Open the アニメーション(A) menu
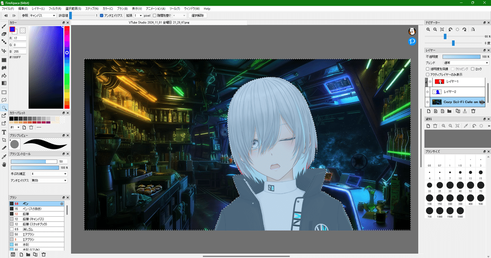 coord(155,9)
